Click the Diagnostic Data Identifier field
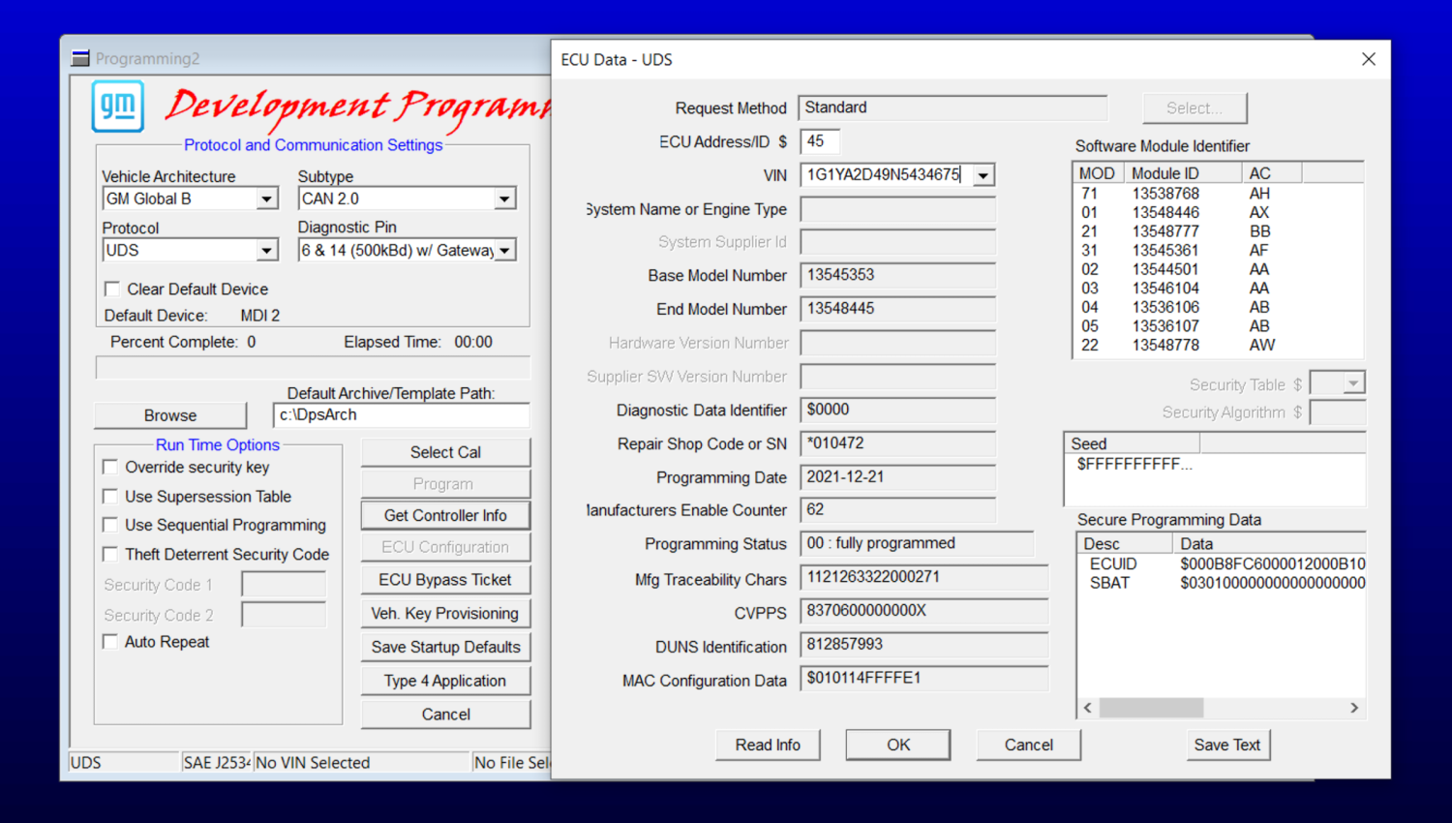Screen dimensions: 1452x823 (897, 410)
